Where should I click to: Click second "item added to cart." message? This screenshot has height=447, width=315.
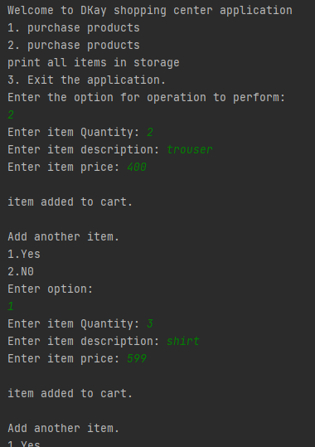tap(70, 393)
